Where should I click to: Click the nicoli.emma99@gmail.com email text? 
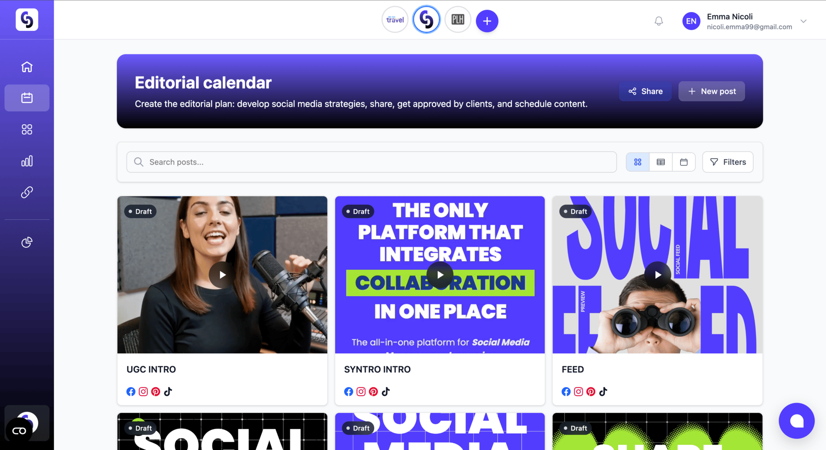749,27
